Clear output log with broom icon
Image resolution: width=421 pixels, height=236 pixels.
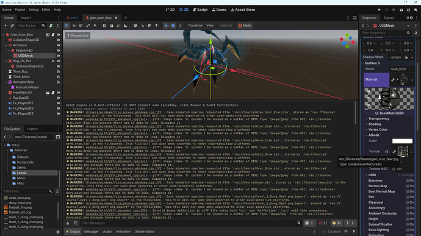pyautogui.click(x=68, y=223)
